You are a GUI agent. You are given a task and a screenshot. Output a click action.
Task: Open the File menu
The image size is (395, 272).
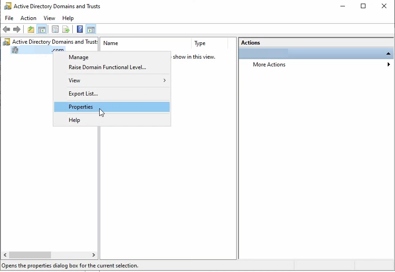9,18
